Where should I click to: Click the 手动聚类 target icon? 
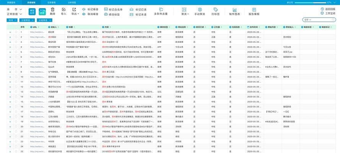pos(200,10)
